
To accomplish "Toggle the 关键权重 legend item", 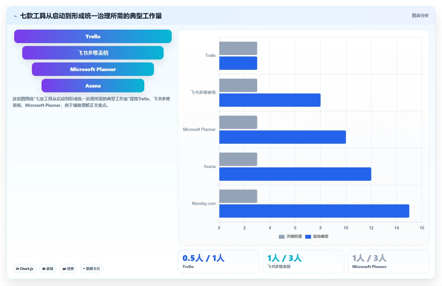I will click(x=290, y=236).
